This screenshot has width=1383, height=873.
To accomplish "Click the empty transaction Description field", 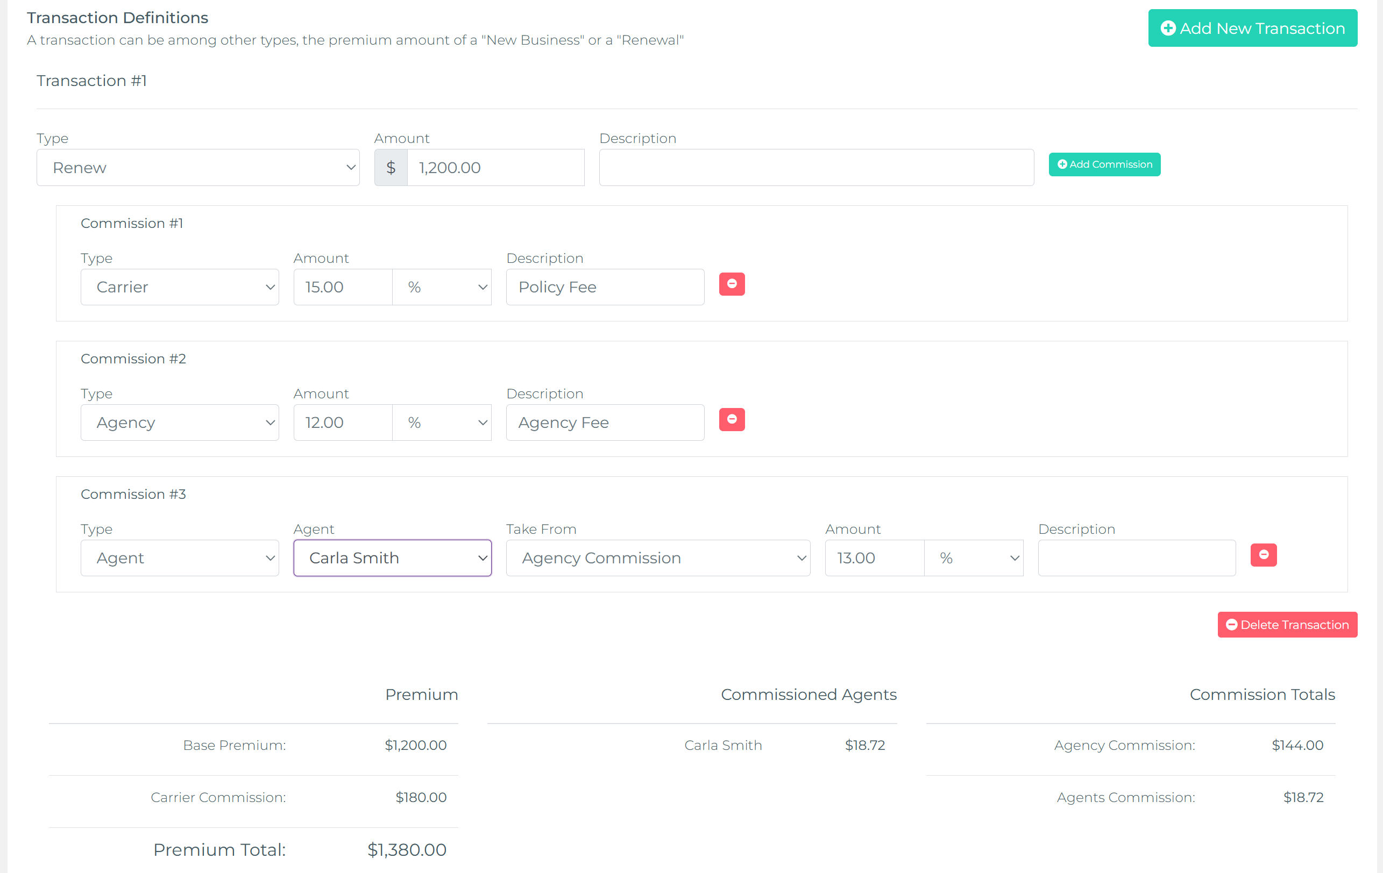I will (x=815, y=168).
